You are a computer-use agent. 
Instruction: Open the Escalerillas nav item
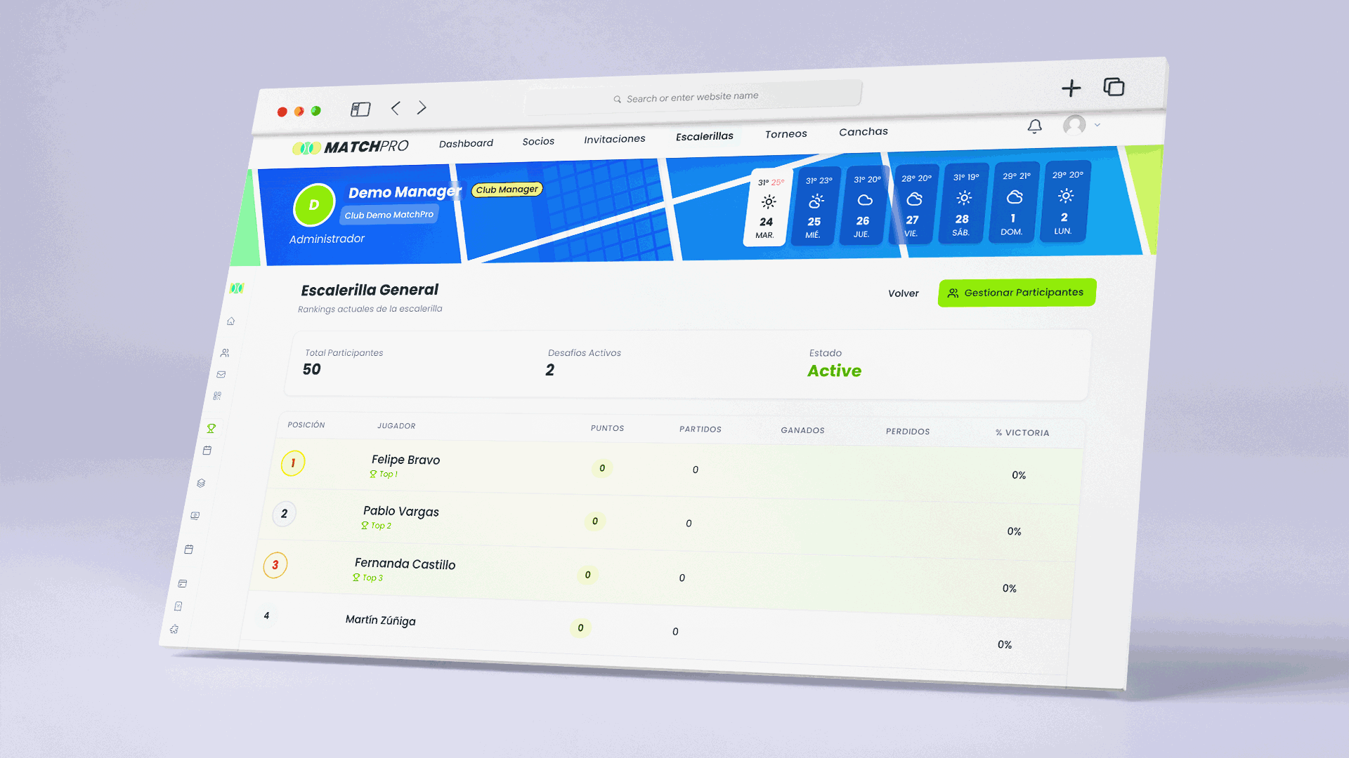tap(704, 136)
